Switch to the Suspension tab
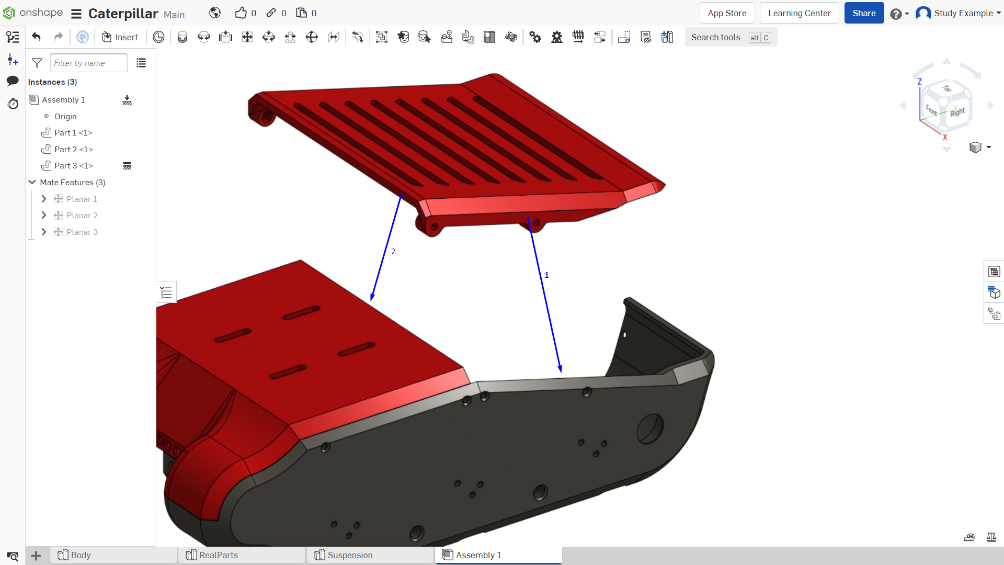 pos(371,555)
